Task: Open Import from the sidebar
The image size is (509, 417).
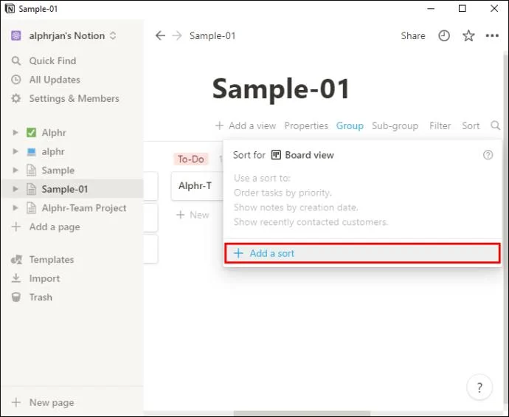Action: [44, 278]
